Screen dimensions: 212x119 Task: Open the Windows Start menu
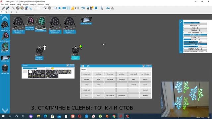3,116
